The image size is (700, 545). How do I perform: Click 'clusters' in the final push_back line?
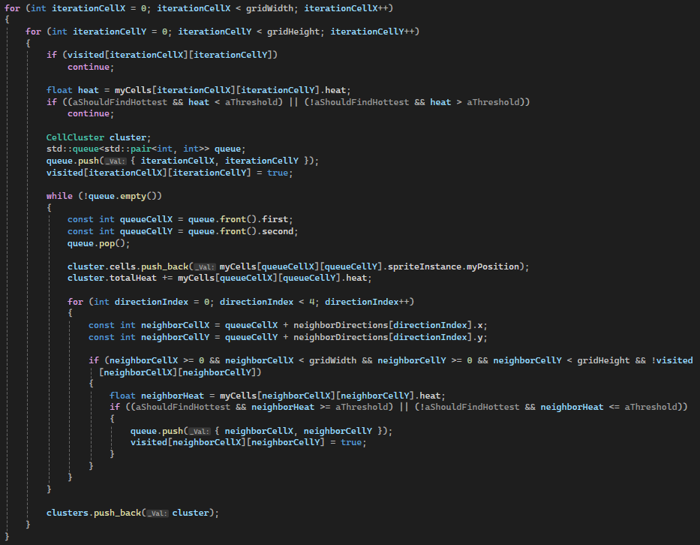[68, 513]
